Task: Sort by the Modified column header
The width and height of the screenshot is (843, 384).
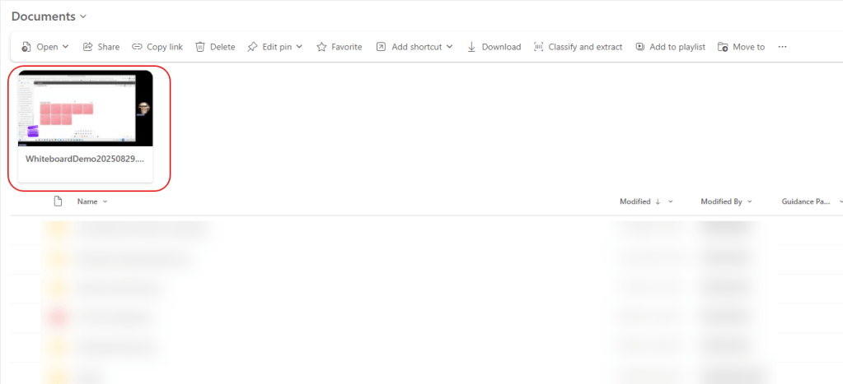Action: tap(635, 201)
